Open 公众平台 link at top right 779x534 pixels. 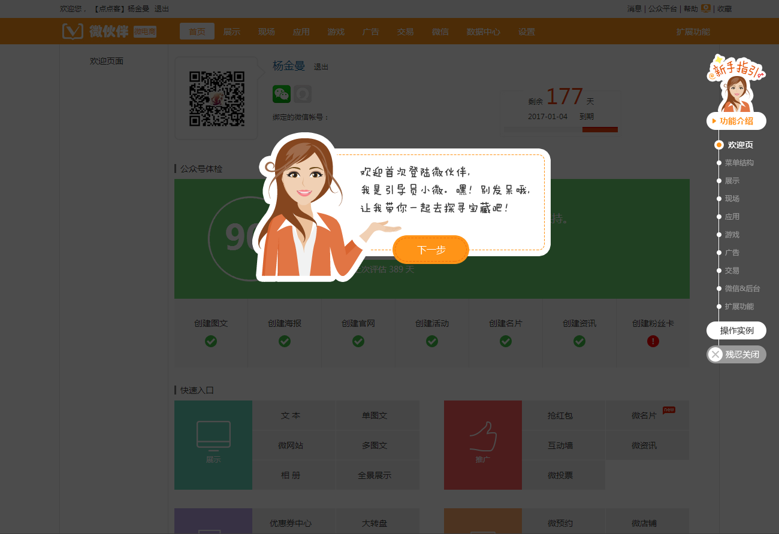coord(663,9)
